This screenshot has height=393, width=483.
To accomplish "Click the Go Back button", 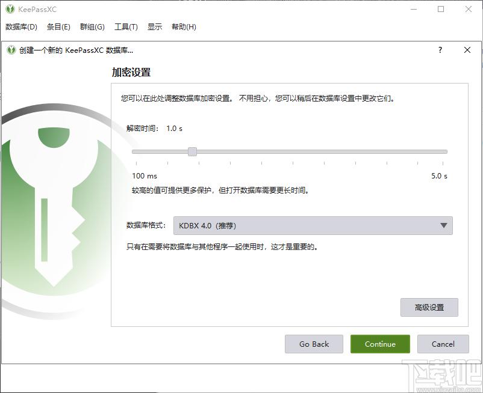I will coord(314,344).
